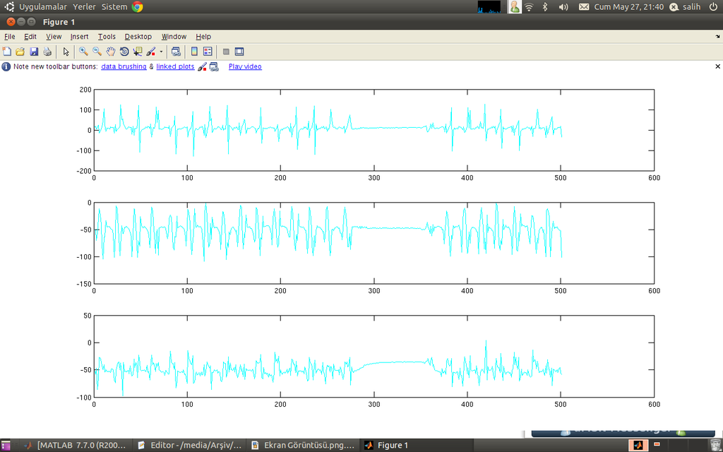The height and width of the screenshot is (452, 723).
Task: Click the Show Plot Tools icon
Action: [x=239, y=52]
